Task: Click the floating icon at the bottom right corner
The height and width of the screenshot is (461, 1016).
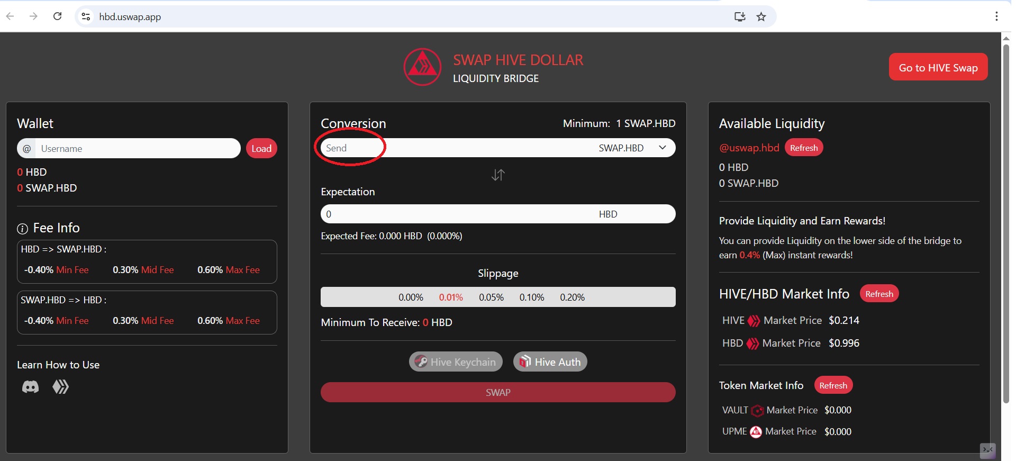Action: pyautogui.click(x=987, y=450)
